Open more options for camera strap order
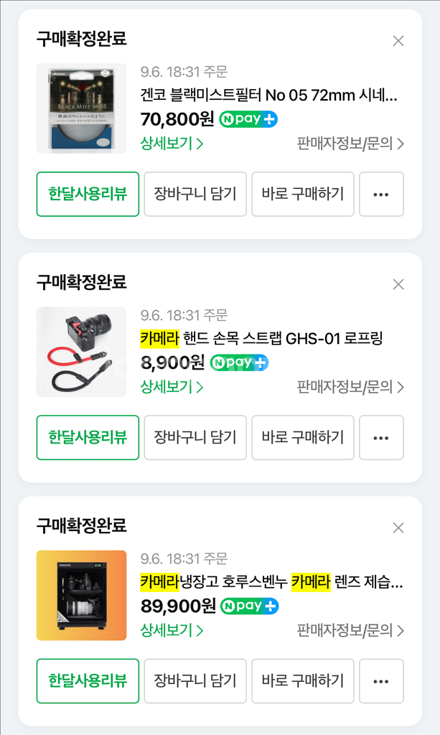This screenshot has width=440, height=735. click(381, 437)
